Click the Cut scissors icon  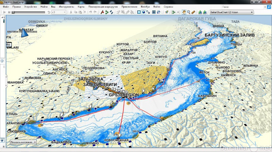click(x=71, y=12)
